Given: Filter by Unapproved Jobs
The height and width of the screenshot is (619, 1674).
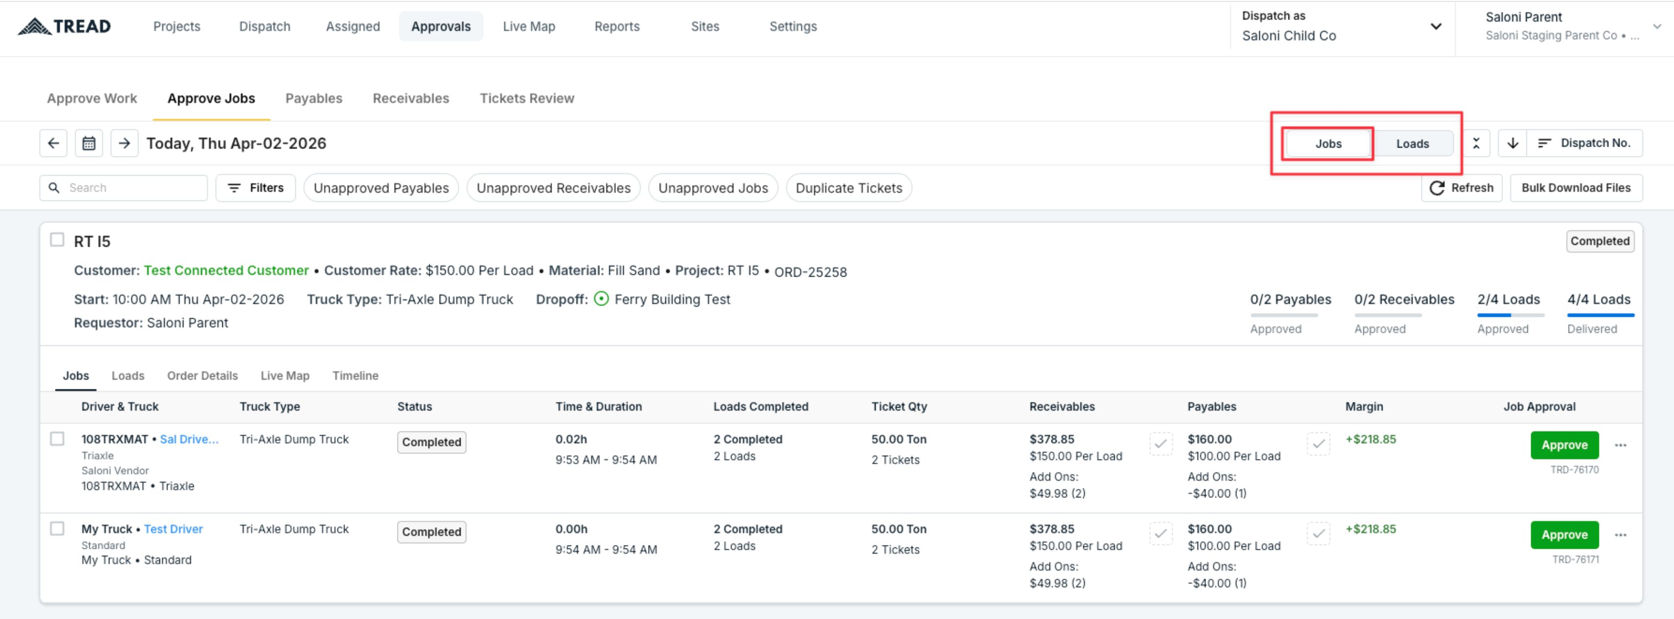Looking at the screenshot, I should [x=713, y=188].
